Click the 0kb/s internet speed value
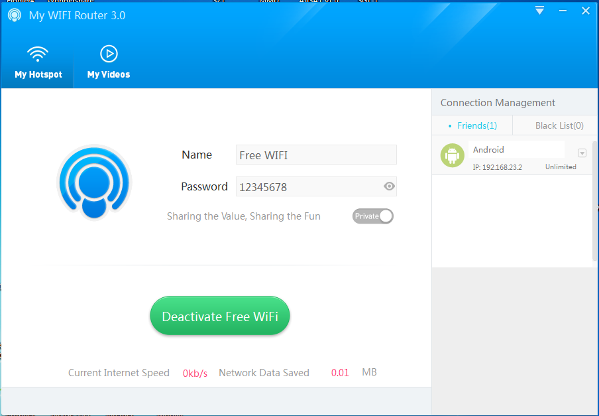Viewport: 599px width, 416px height. pyautogui.click(x=195, y=373)
